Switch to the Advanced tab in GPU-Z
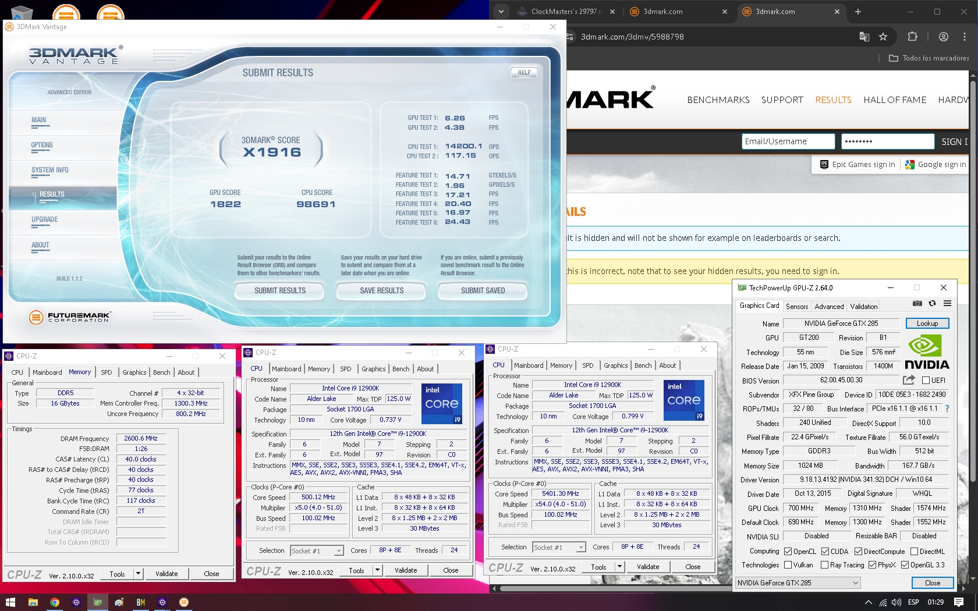Viewport: 978px width, 611px height. pos(829,307)
